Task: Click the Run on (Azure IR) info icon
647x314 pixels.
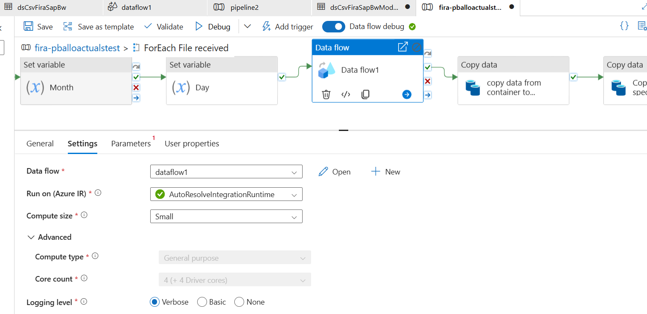Action: tap(98, 193)
